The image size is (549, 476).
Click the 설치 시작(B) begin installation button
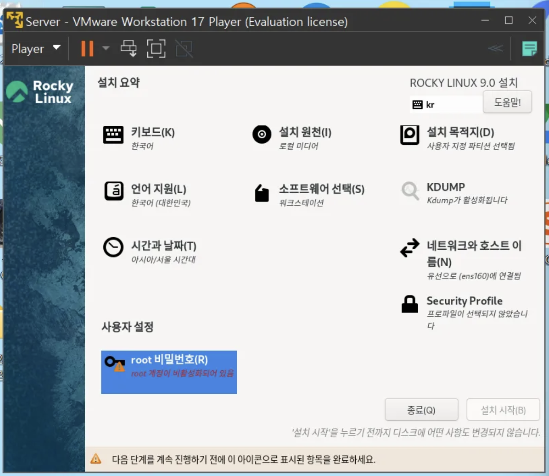[x=503, y=410]
